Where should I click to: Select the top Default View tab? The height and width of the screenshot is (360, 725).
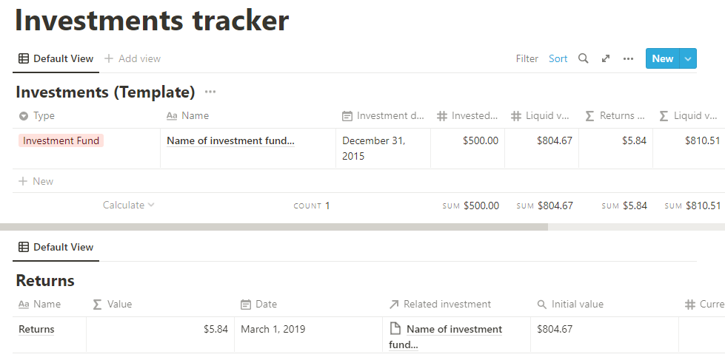pyautogui.click(x=56, y=58)
